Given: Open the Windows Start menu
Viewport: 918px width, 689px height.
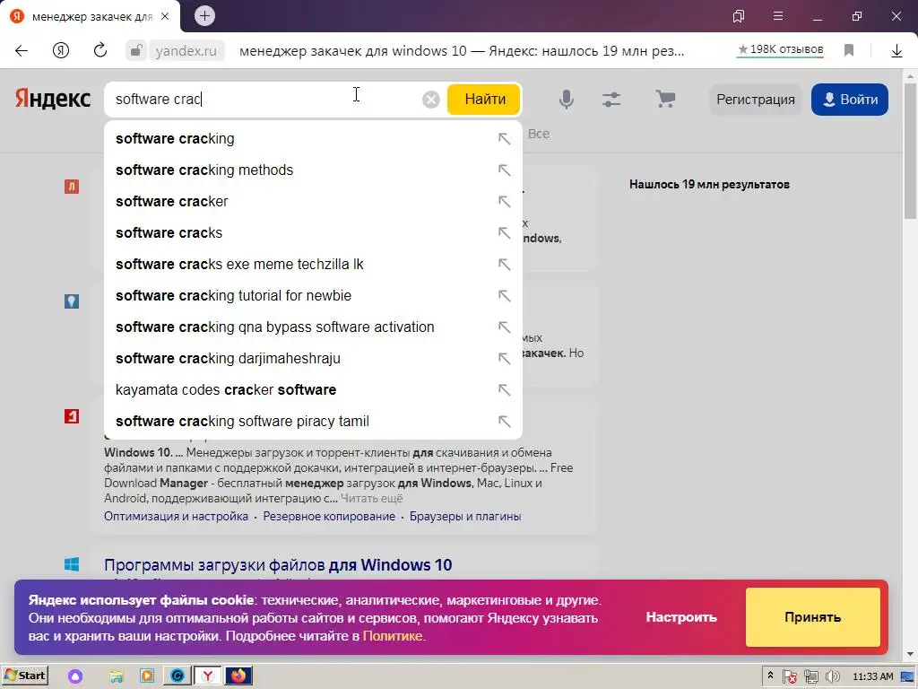Looking at the screenshot, I should pyautogui.click(x=24, y=676).
